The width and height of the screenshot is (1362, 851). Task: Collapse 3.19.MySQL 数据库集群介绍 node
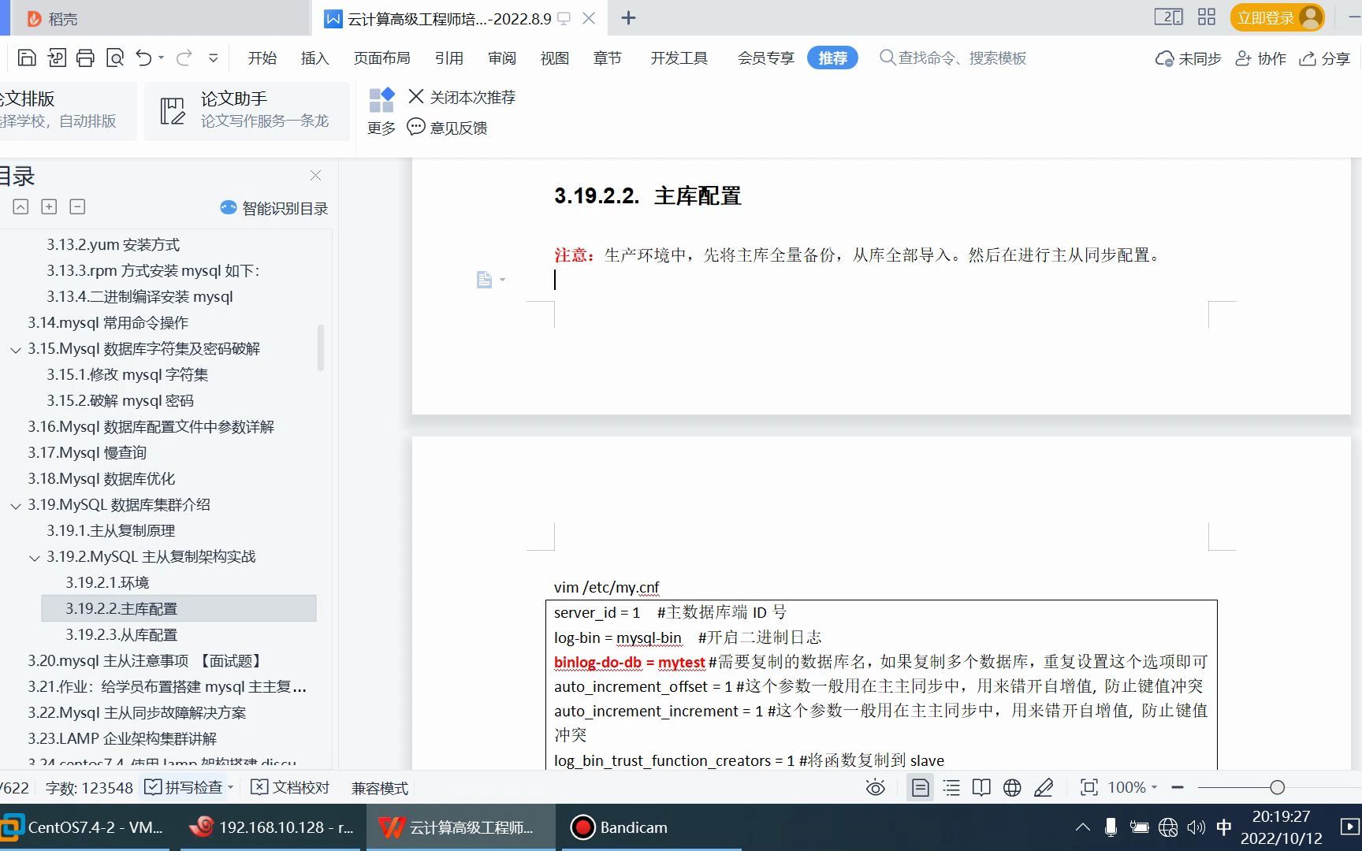click(15, 505)
